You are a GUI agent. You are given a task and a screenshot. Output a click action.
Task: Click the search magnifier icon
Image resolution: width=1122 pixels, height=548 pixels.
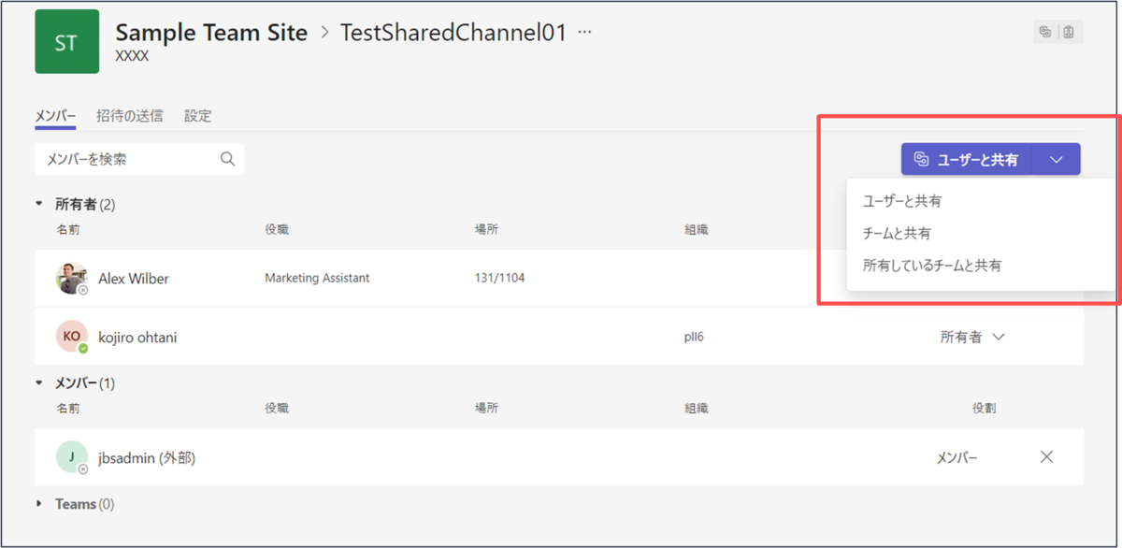pyautogui.click(x=227, y=159)
